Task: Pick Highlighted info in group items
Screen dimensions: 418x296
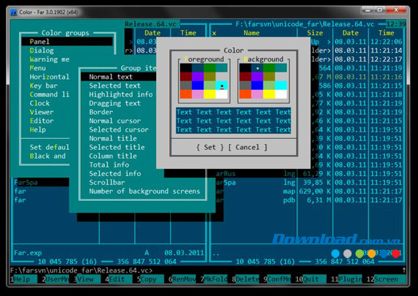Action: [x=121, y=95]
